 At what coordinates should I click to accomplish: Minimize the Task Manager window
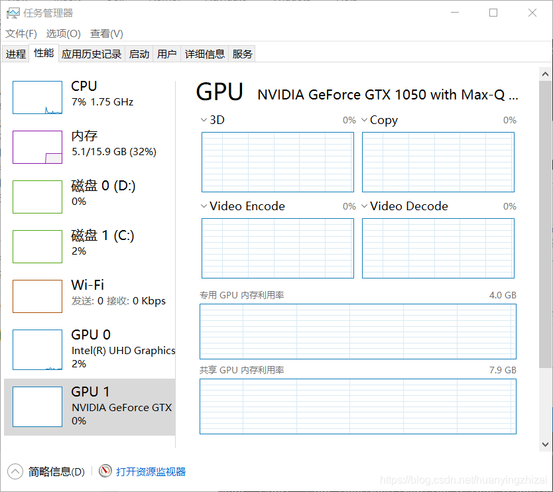click(455, 13)
